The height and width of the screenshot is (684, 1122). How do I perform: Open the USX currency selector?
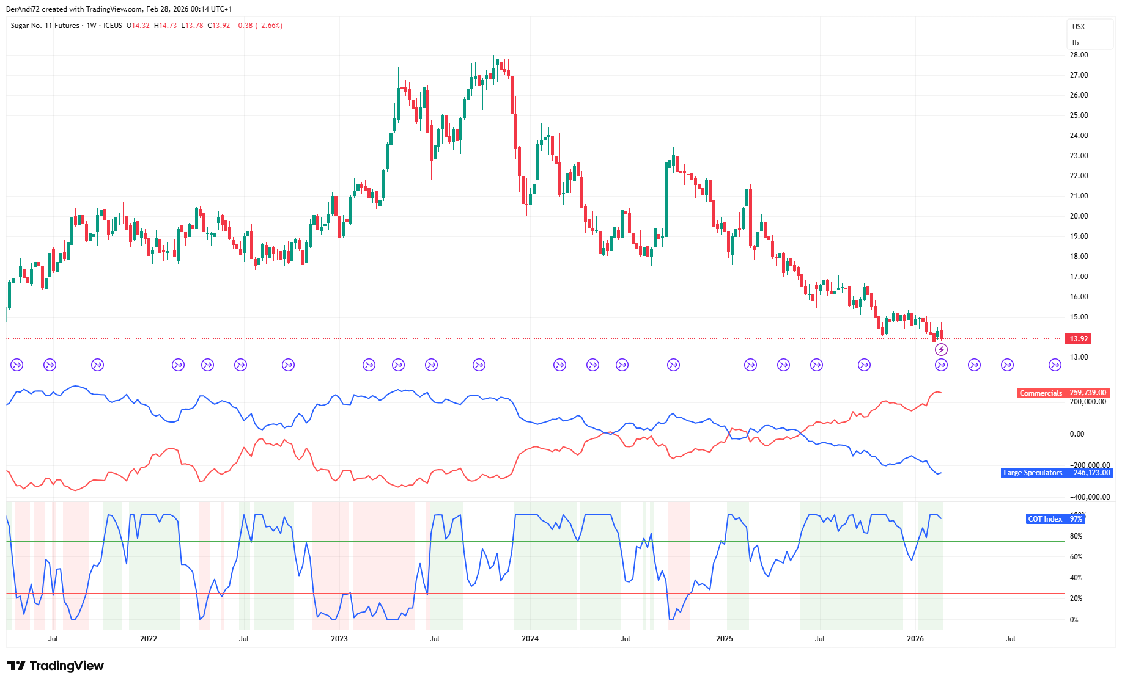pos(1079,27)
